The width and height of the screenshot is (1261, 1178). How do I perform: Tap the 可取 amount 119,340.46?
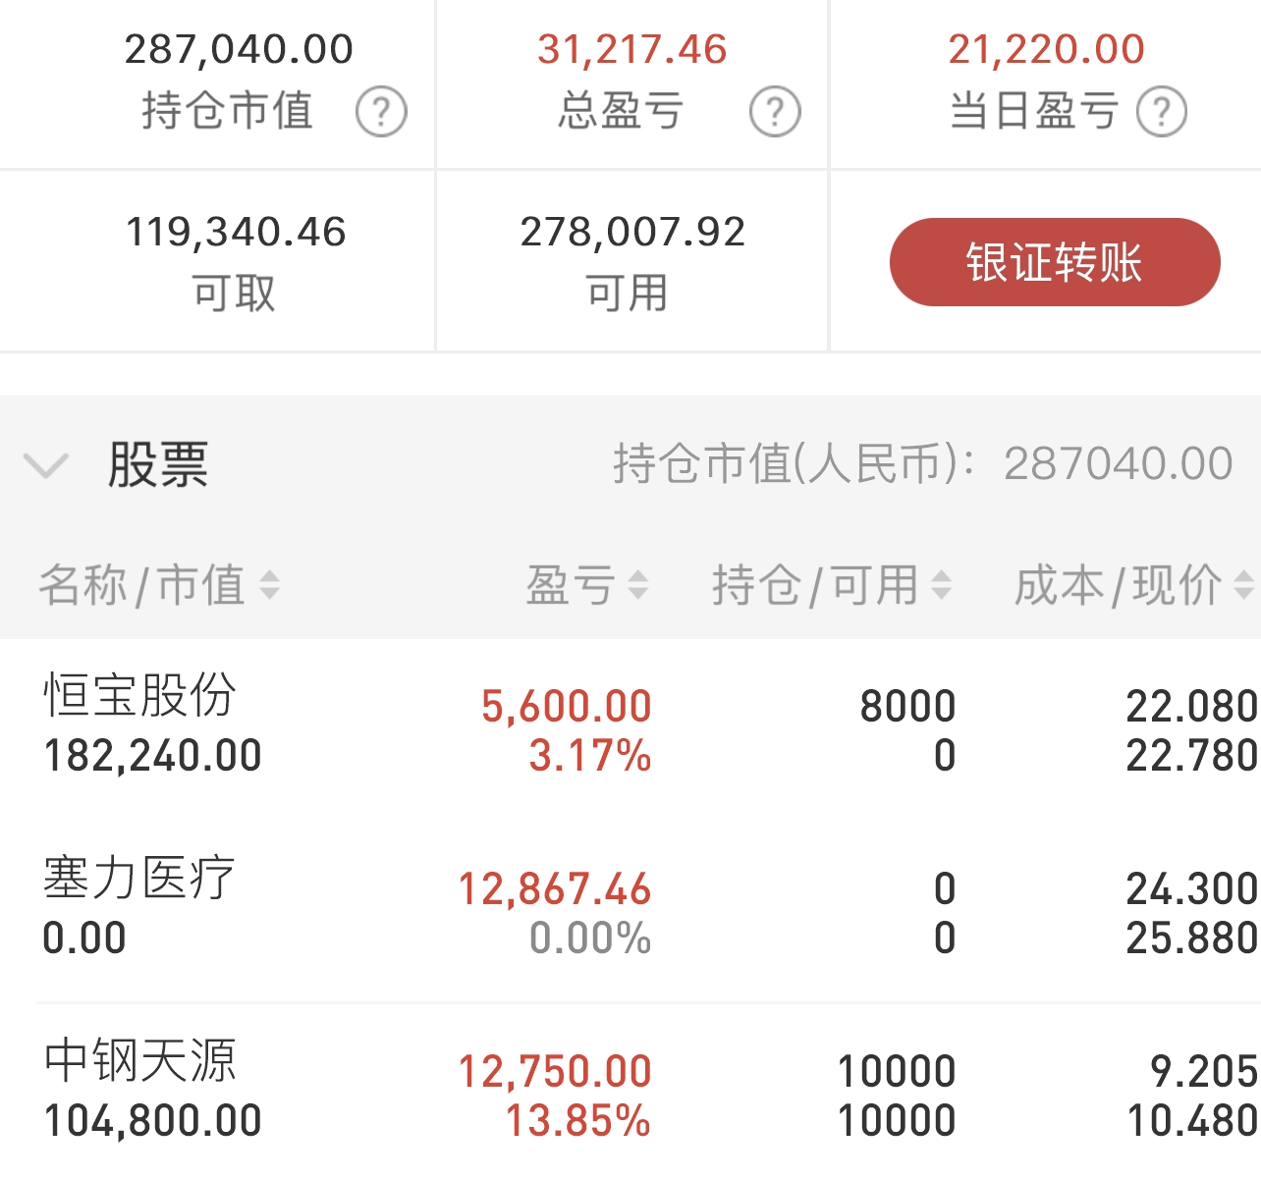[x=236, y=233]
